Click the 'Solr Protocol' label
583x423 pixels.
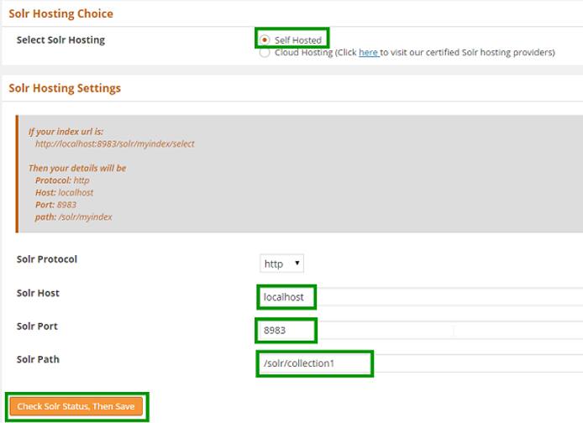(47, 259)
